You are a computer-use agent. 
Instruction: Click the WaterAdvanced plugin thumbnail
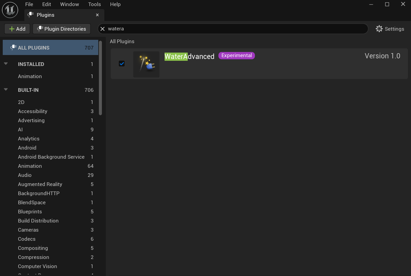click(146, 64)
